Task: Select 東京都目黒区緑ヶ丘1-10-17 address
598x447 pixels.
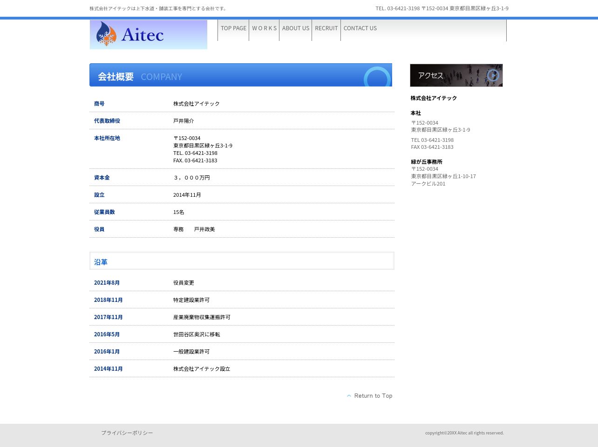Action: [x=443, y=176]
